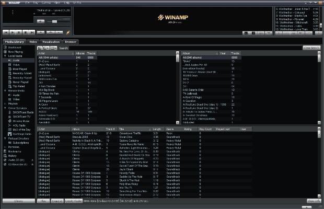
Task: Collapse the Local Media tree node
Action: tap(5, 56)
